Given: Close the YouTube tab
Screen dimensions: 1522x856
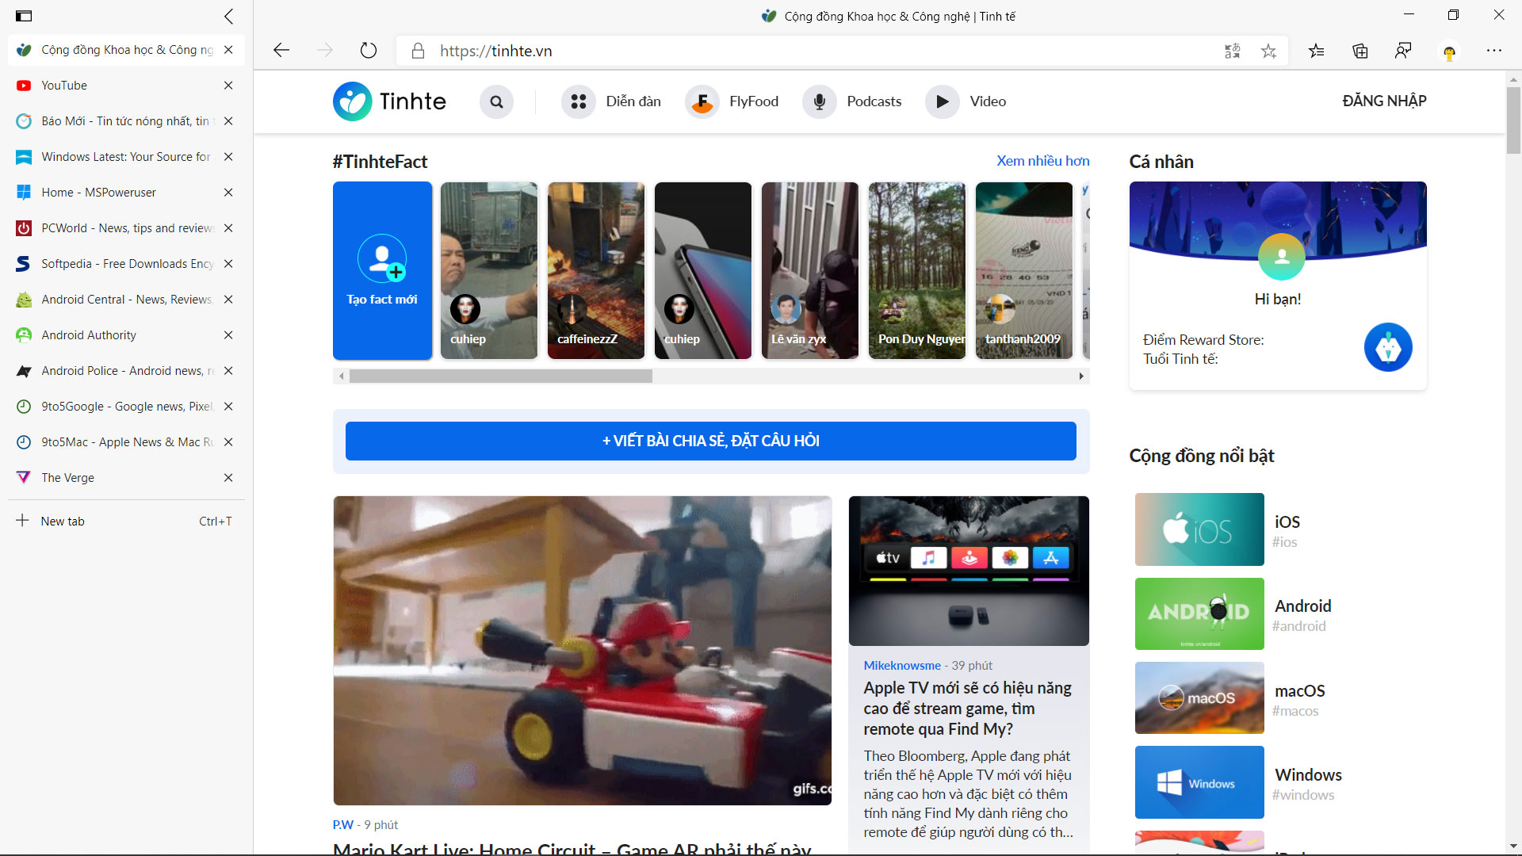Looking at the screenshot, I should click(x=228, y=86).
